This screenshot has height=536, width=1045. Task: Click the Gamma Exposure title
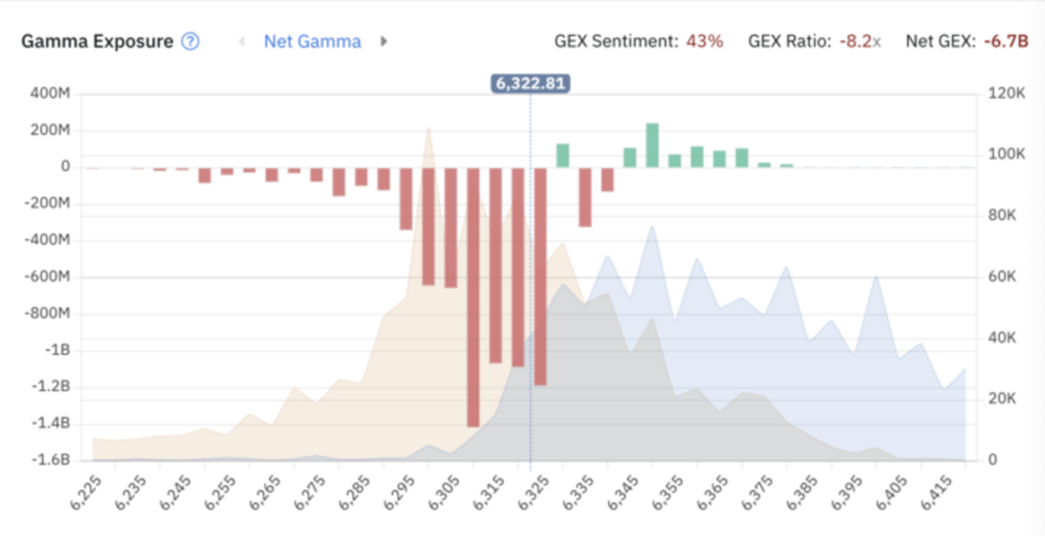97,41
